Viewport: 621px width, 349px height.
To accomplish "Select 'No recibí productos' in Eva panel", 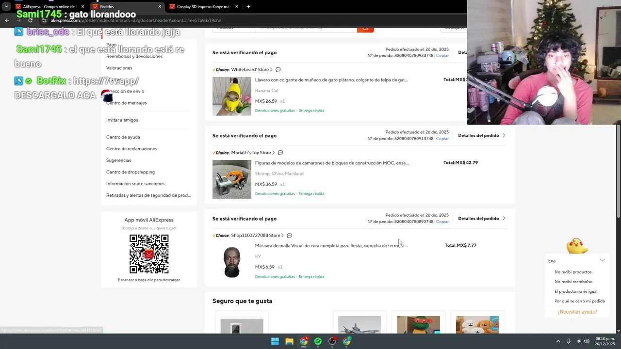I will click(573, 272).
